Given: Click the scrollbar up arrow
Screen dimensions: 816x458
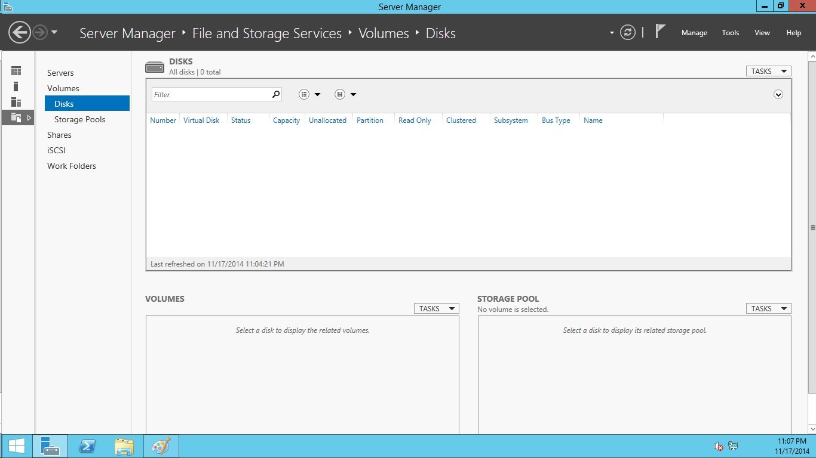Looking at the screenshot, I should 812,56.
